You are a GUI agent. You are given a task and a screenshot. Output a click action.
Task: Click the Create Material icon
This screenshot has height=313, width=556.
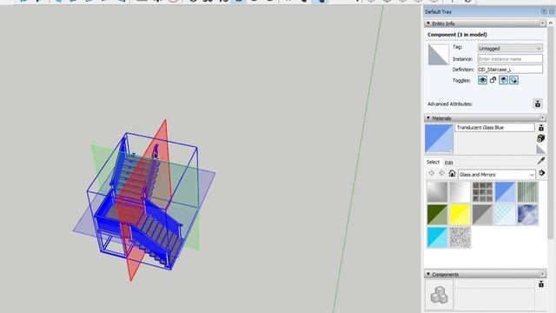coord(540,138)
